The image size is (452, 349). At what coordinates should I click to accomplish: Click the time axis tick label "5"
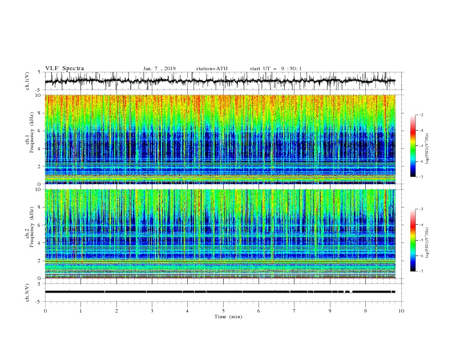click(x=223, y=311)
